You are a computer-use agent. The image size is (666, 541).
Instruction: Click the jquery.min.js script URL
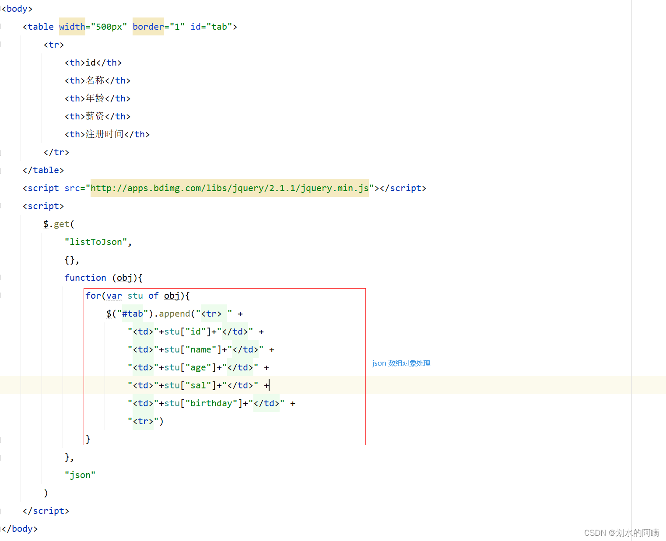230,188
